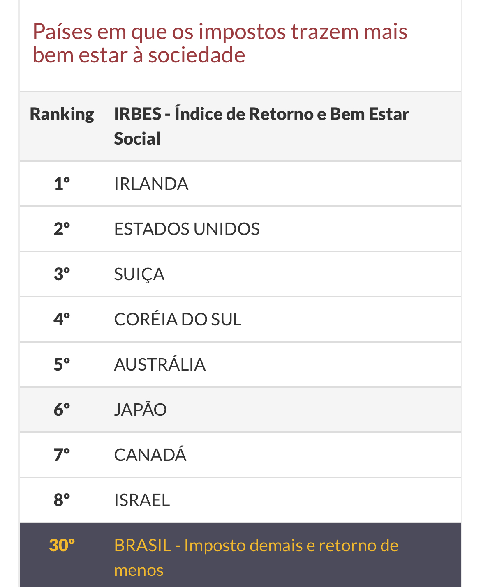This screenshot has height=587, width=481.
Task: Select the 5º ranking number
Action: [x=62, y=364]
